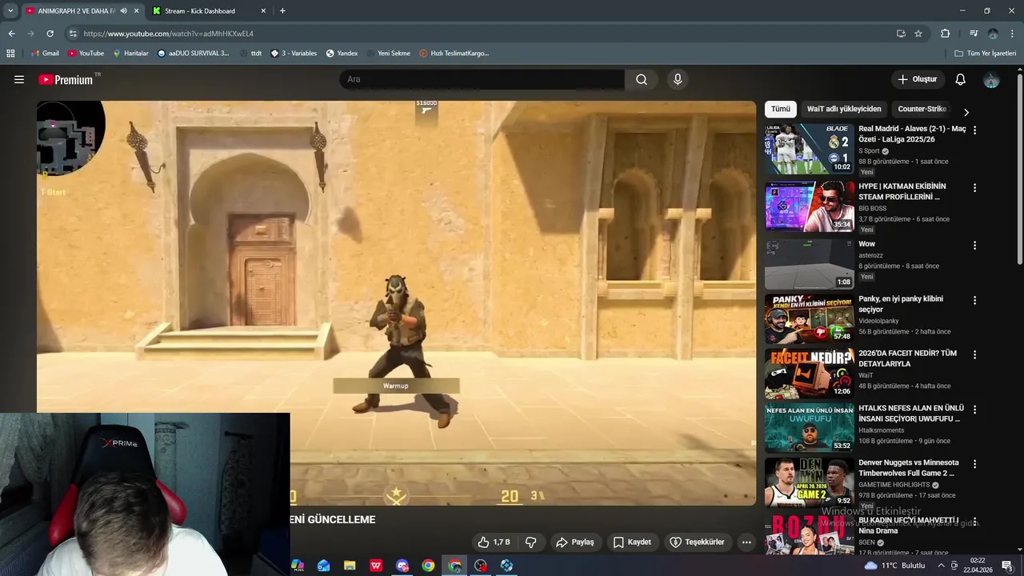Close the Stream - Kick Dashboard tab
Screen dimensions: 1024x576
263,11
